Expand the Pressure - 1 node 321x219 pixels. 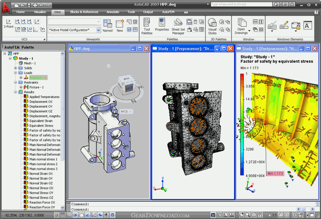pyautogui.click(x=21, y=77)
